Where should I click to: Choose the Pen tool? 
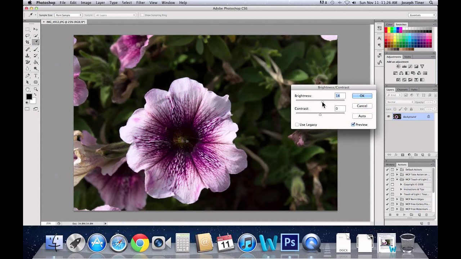click(x=28, y=76)
